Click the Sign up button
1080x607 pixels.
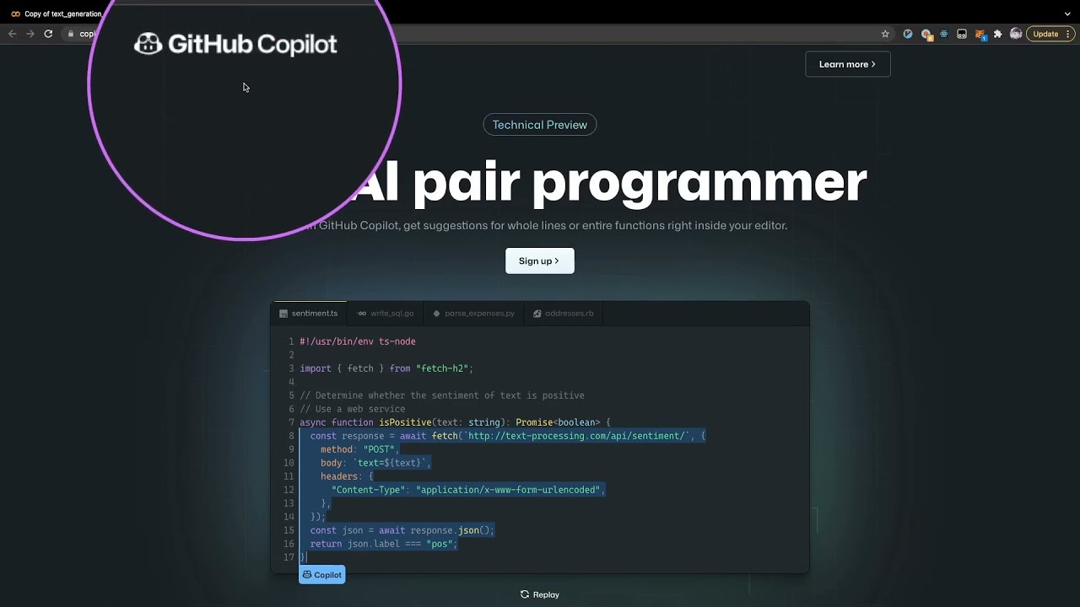point(540,261)
